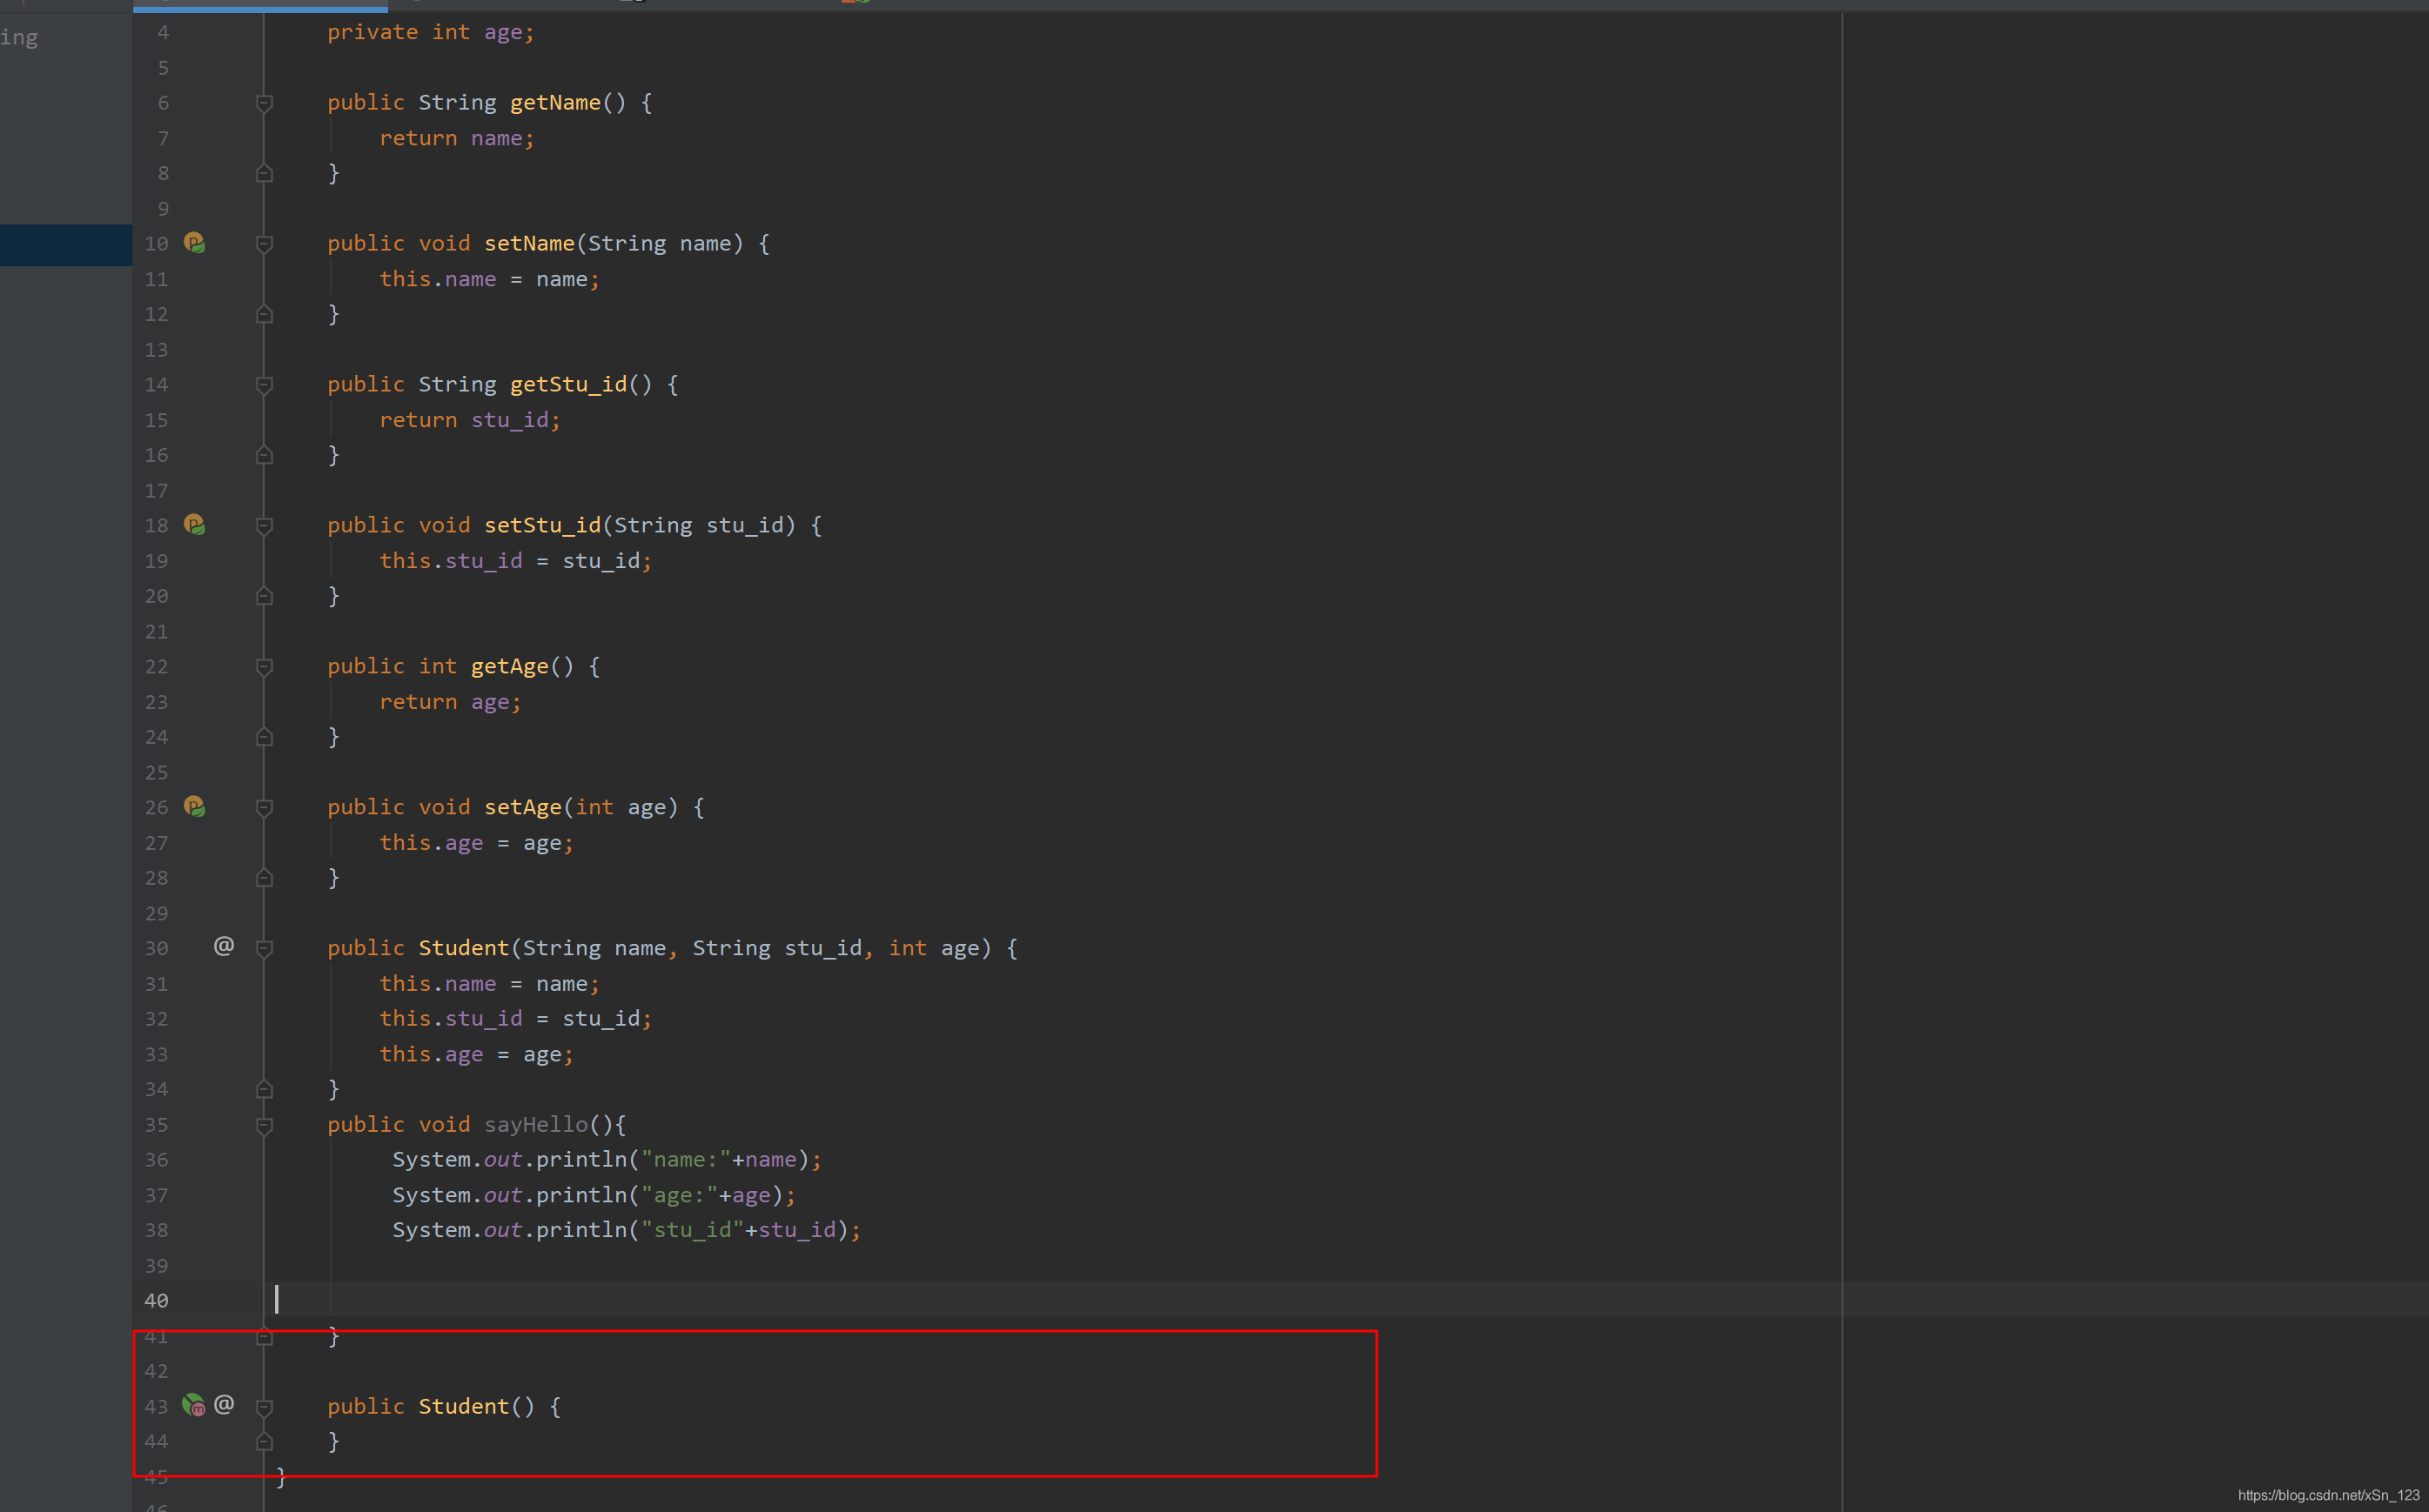Screen dimensions: 2429x1512
Task: Click the @ gutter icon beside line 30
Action: pyautogui.click(x=224, y=946)
